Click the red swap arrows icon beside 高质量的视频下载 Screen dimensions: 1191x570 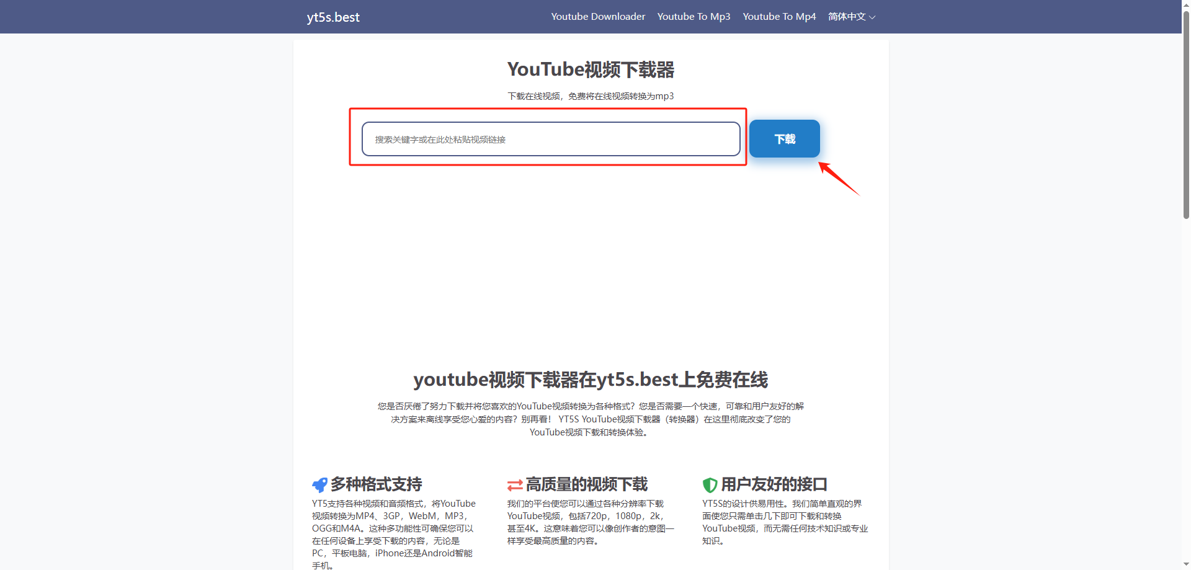click(x=515, y=485)
